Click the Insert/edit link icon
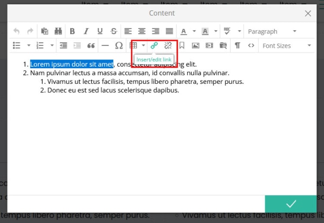 point(154,45)
